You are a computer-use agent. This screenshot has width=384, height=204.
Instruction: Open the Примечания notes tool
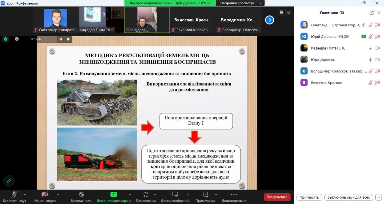coord(205,194)
